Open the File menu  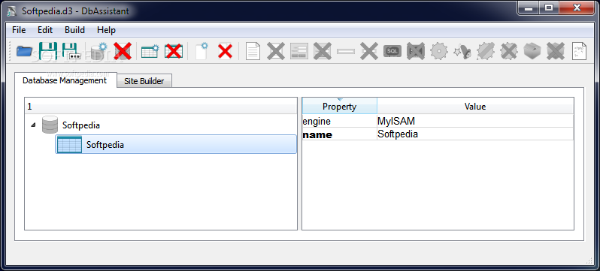pos(19,30)
